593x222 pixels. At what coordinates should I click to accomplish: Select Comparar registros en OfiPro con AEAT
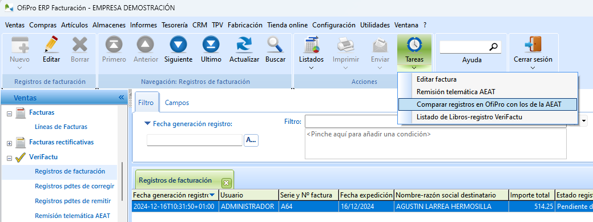487,104
